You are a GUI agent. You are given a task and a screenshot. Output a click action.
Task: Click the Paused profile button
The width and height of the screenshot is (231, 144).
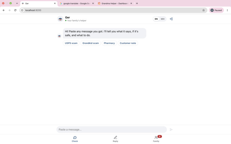click(x=216, y=10)
